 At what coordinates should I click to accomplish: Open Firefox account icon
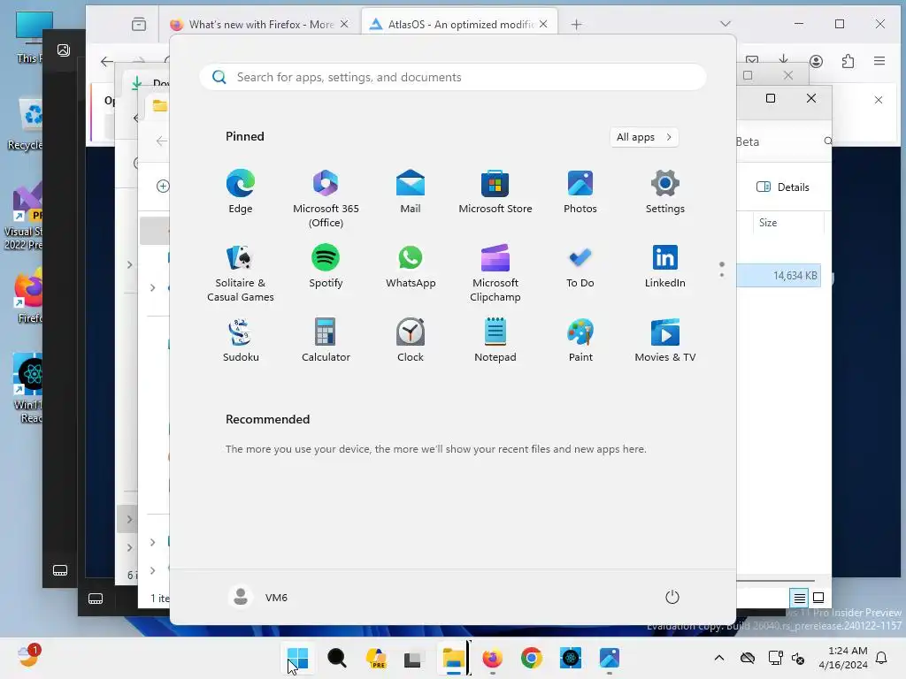tap(816, 61)
